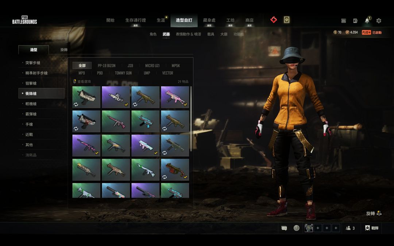
Task: Open the 生存通行證 tab
Action: coord(135,20)
